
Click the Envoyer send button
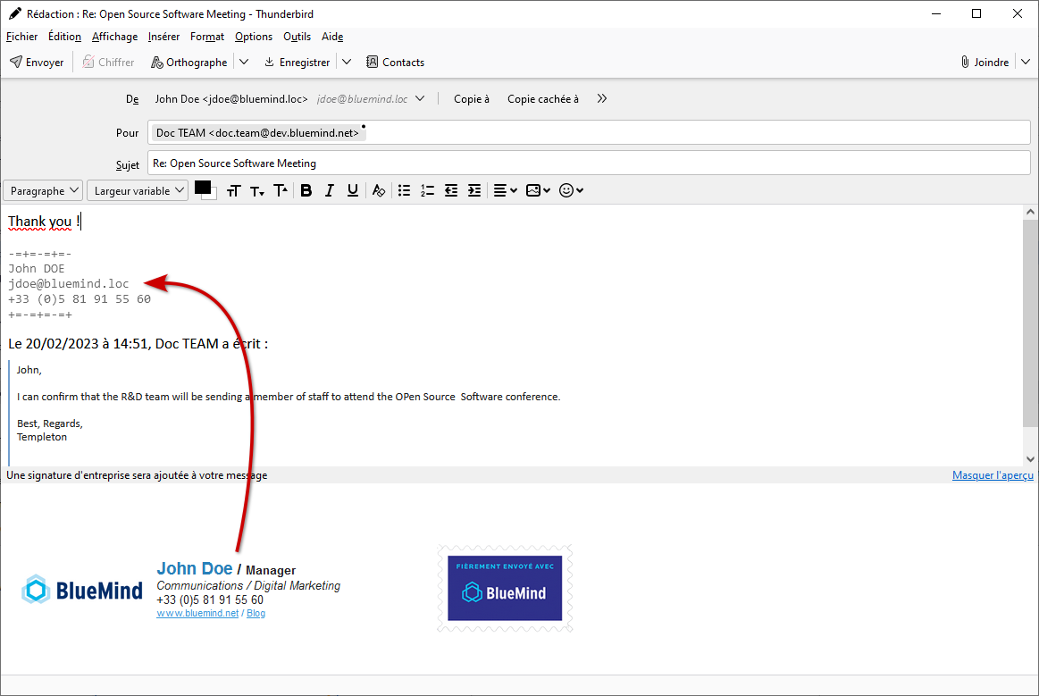[37, 63]
